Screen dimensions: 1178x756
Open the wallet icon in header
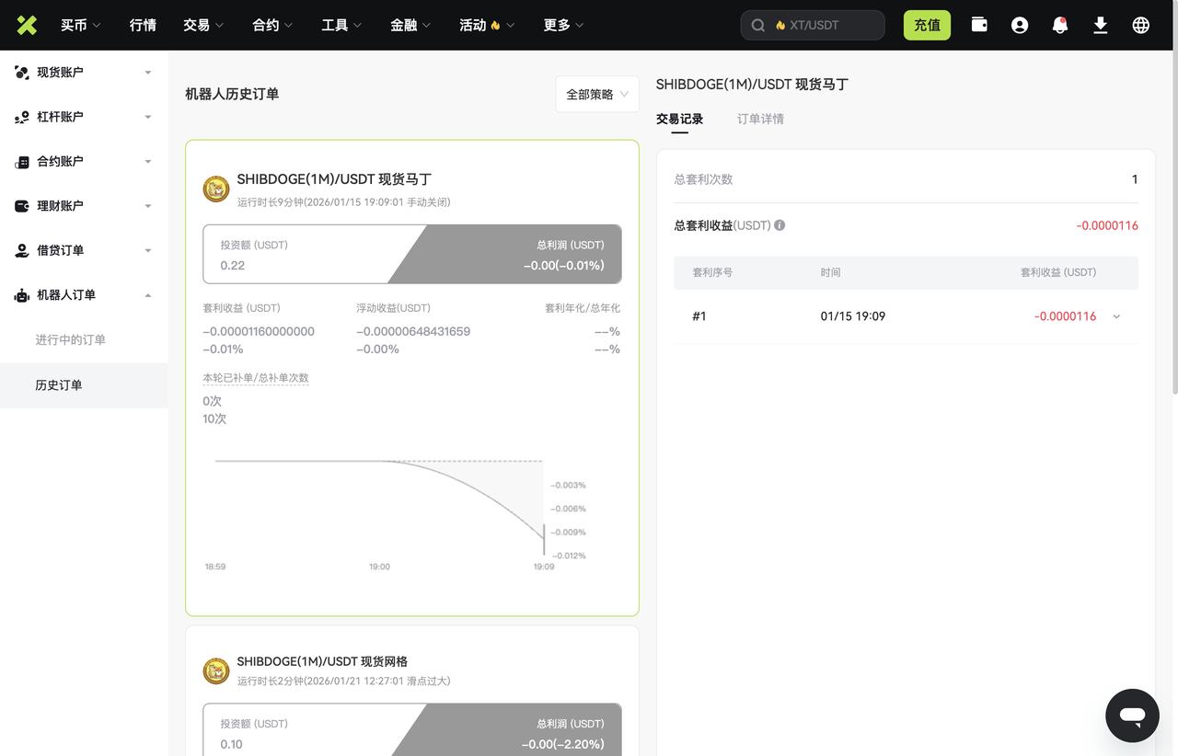(979, 25)
